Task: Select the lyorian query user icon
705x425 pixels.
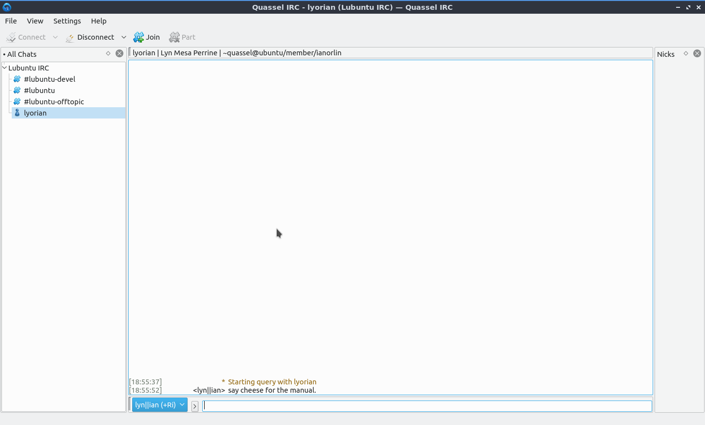Action: [17, 113]
